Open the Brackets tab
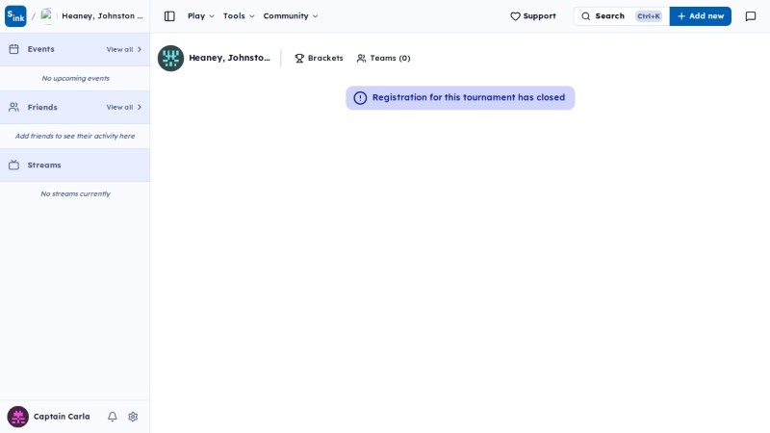The image size is (770, 433). [x=319, y=58]
